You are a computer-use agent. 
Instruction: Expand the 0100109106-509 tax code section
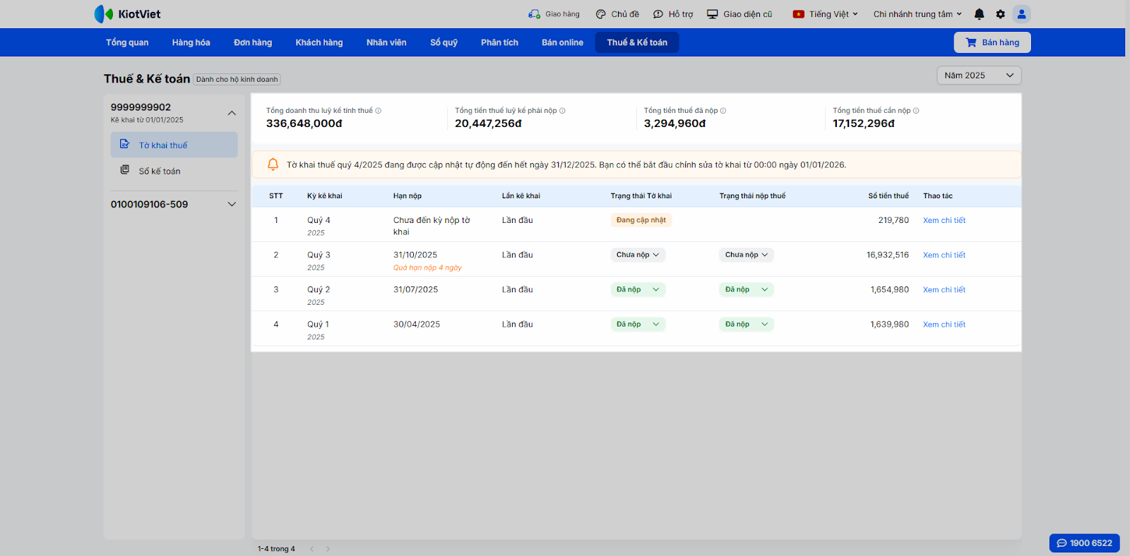coord(232,205)
